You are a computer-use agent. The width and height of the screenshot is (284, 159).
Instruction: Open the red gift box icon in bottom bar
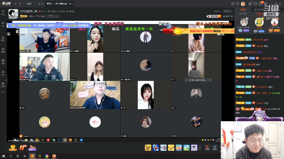(23, 148)
